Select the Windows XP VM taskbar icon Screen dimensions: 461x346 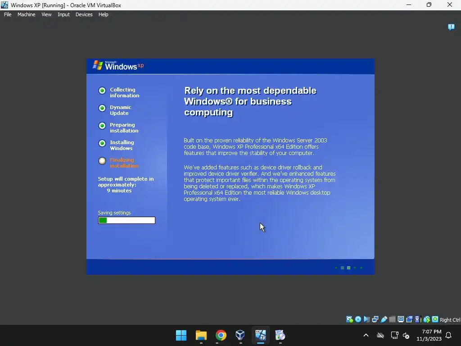coord(261,335)
